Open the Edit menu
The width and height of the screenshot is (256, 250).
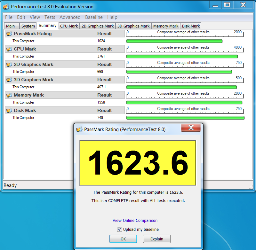tap(21, 17)
